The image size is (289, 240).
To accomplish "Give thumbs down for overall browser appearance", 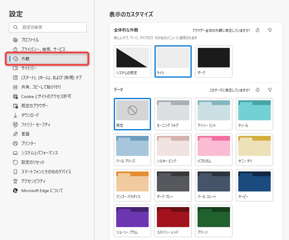I will (x=270, y=30).
